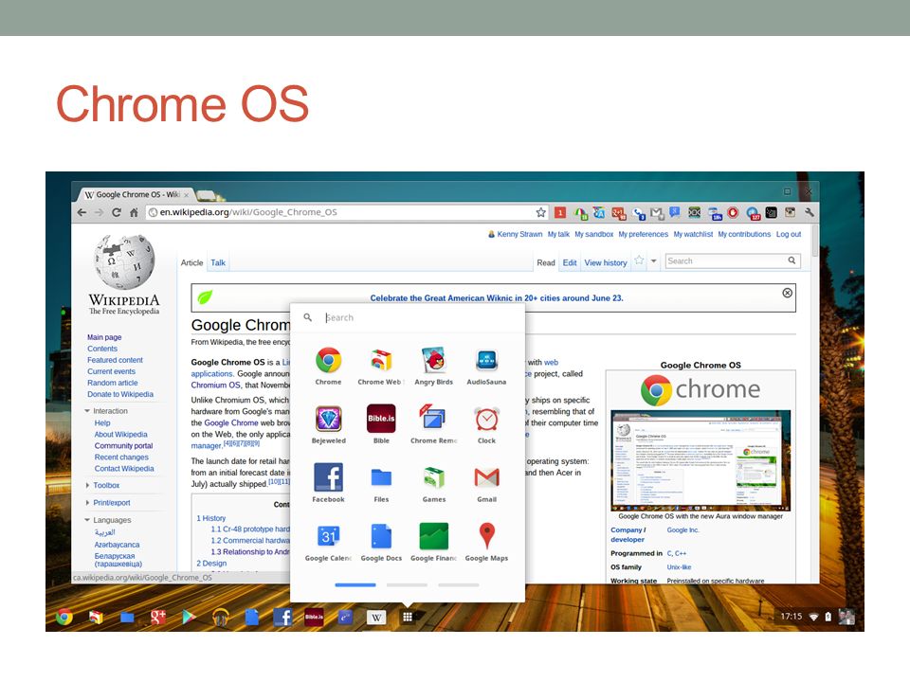Click the browser reload button
Viewport: 910px width, 682px height.
[x=116, y=212]
